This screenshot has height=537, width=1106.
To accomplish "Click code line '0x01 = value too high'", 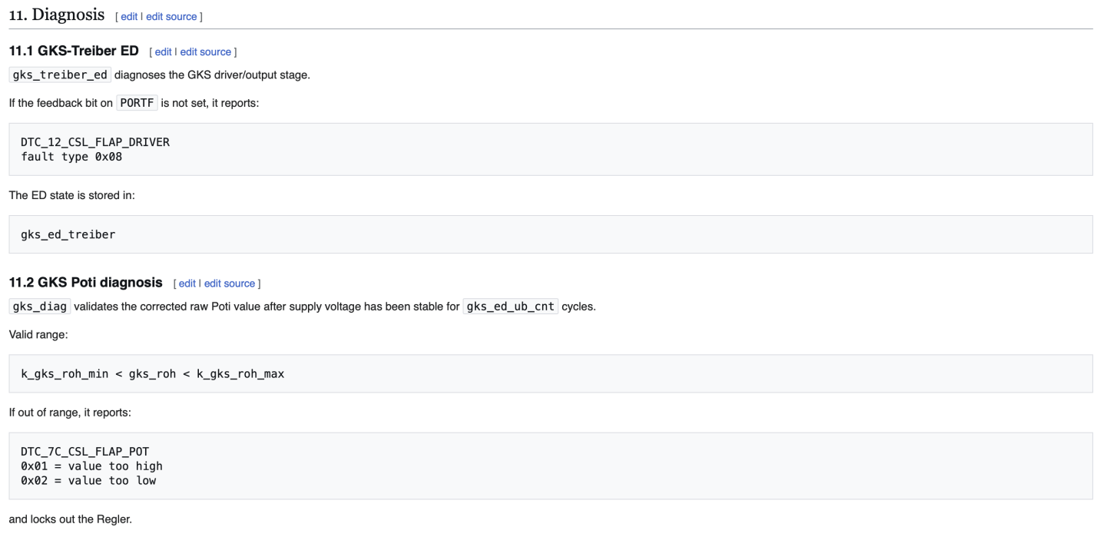I will coord(92,466).
